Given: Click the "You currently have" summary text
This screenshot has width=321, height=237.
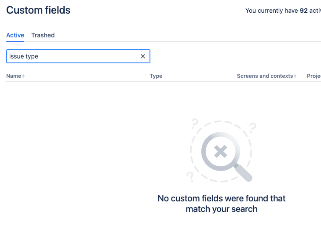Looking at the screenshot, I should (x=271, y=11).
